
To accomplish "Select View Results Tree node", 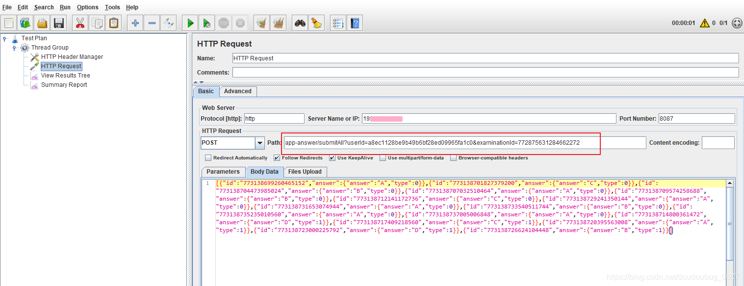I will [x=66, y=76].
